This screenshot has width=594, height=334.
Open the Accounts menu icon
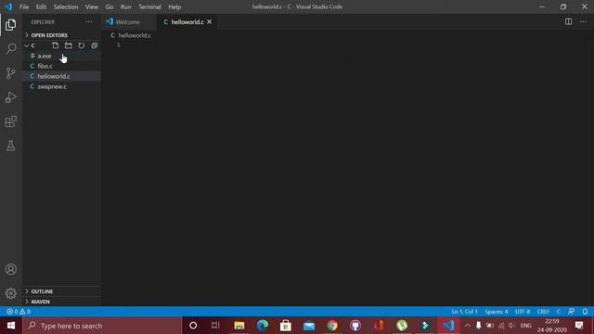pos(10,269)
